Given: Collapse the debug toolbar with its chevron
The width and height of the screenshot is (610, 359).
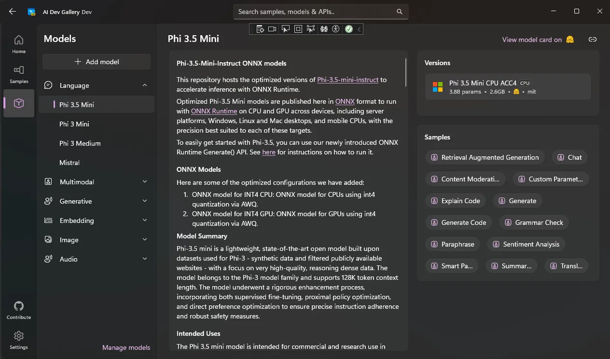Looking at the screenshot, I should click(x=359, y=29).
